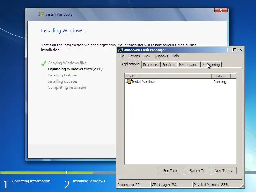Click the Switch To button

point(197,171)
